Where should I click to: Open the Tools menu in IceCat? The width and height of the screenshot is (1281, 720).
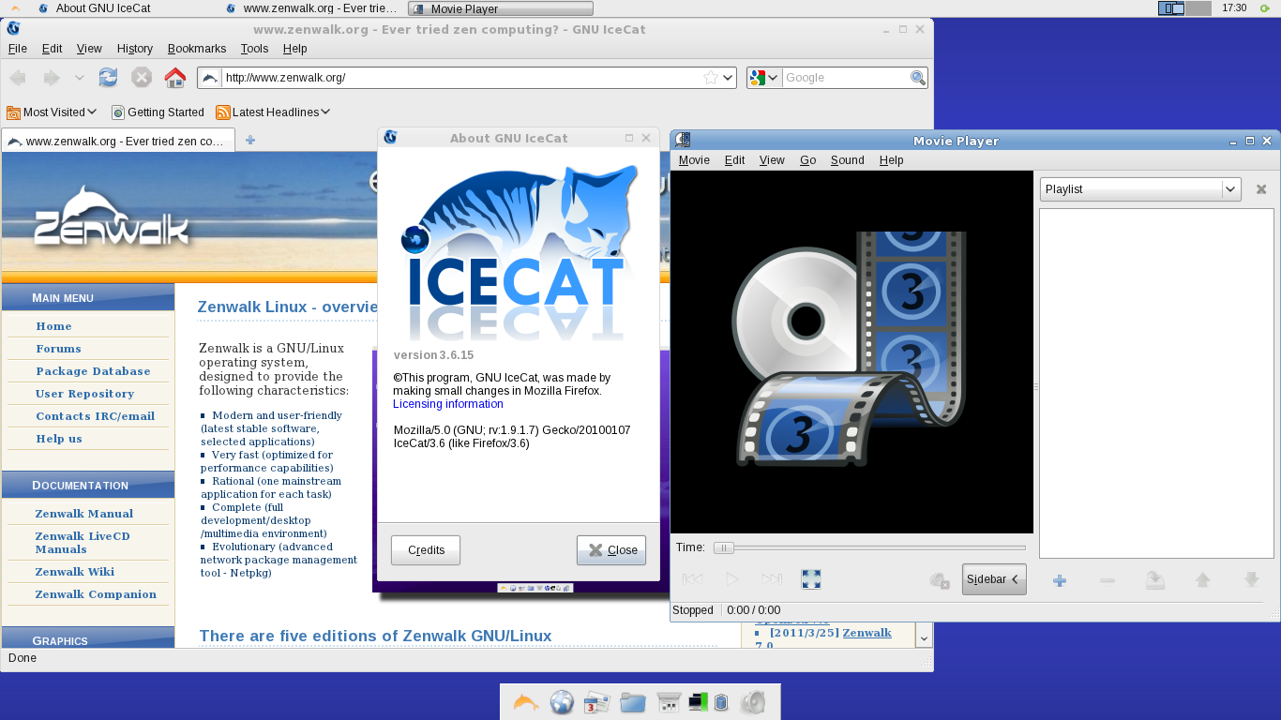tap(254, 49)
